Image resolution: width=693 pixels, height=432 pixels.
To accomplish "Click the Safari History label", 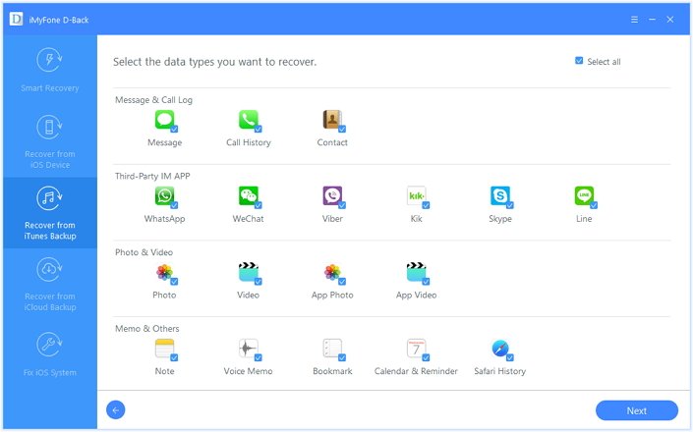I will click(500, 371).
